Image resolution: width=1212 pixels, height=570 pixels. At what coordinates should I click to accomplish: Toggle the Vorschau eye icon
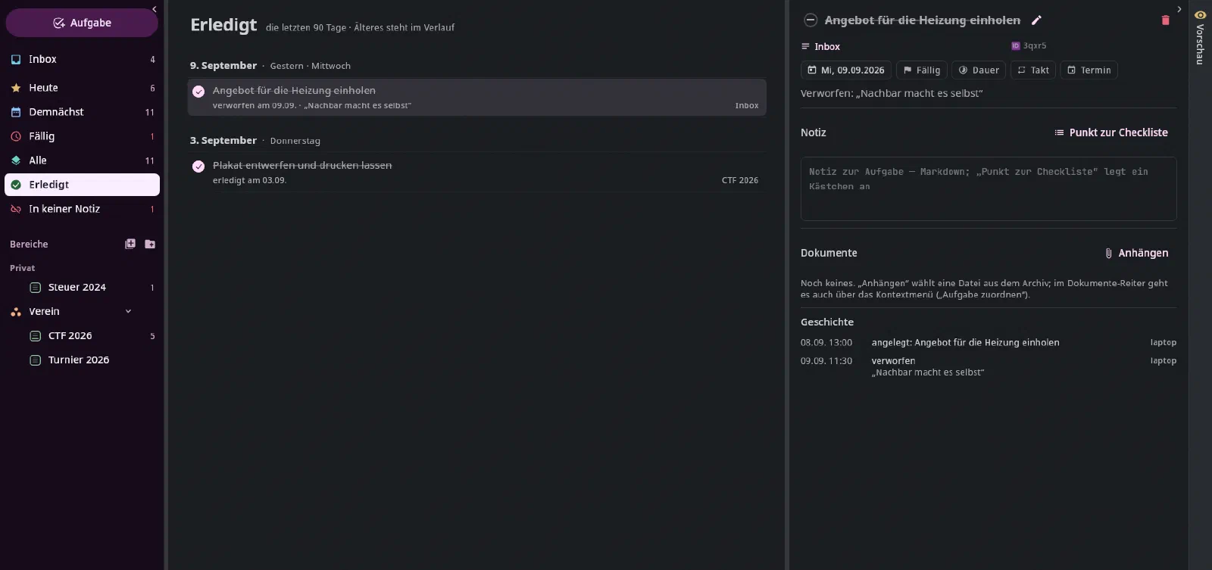(1200, 15)
